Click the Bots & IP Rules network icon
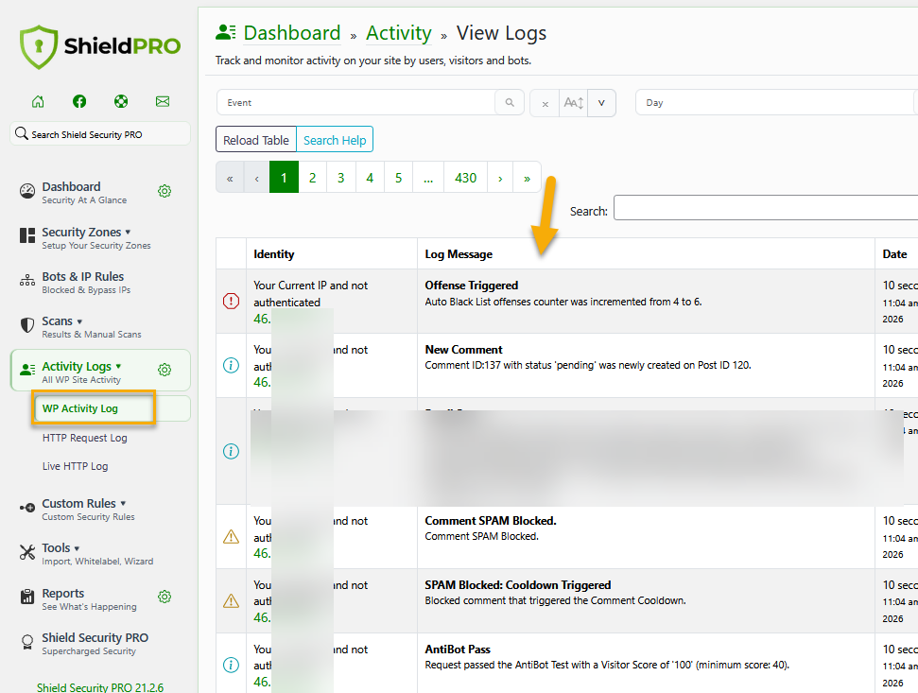Screen dimensions: 918x693 [27, 281]
